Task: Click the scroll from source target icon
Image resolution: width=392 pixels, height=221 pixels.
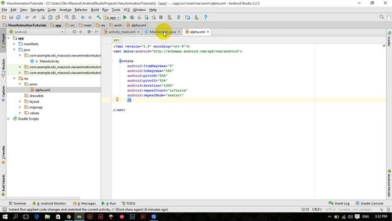Action: click(x=74, y=32)
